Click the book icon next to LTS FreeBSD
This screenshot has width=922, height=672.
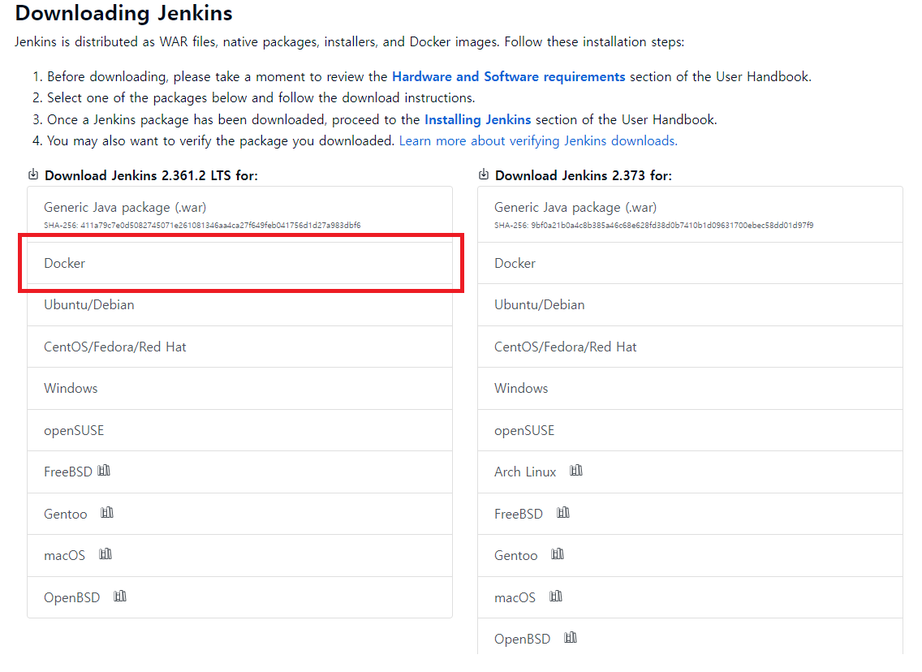[104, 471]
